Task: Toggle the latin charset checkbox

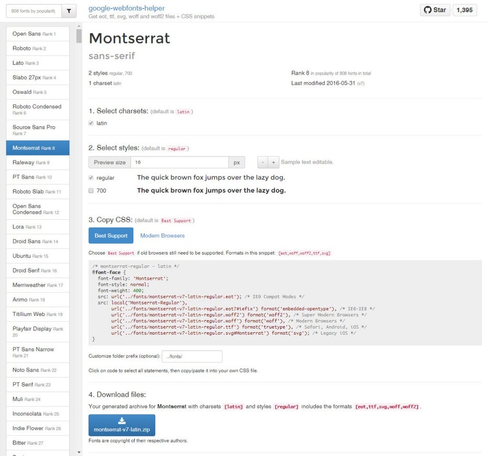Action: [91, 123]
